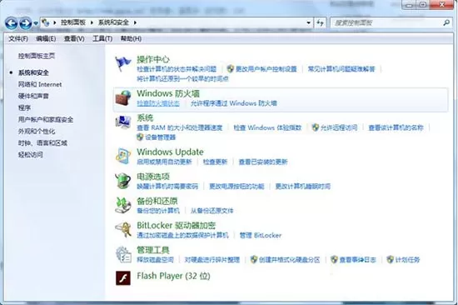Click shield icon beside 创建并格式化硬盘分区
The height and width of the screenshot is (305, 458).
[254, 259]
